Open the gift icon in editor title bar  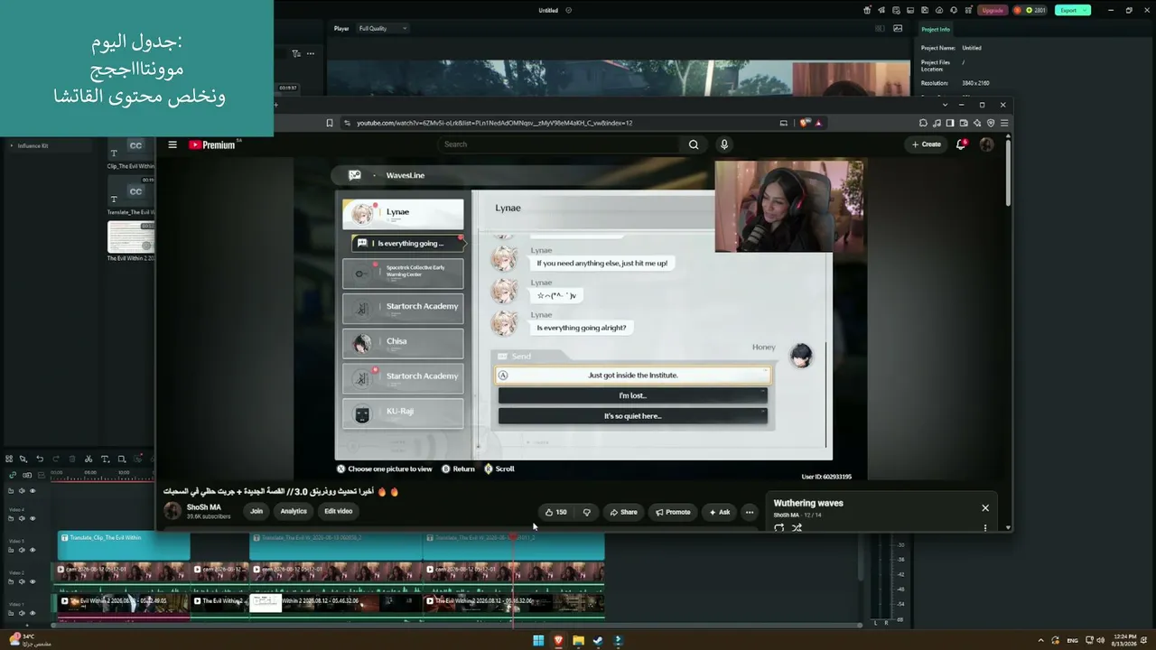coord(867,10)
